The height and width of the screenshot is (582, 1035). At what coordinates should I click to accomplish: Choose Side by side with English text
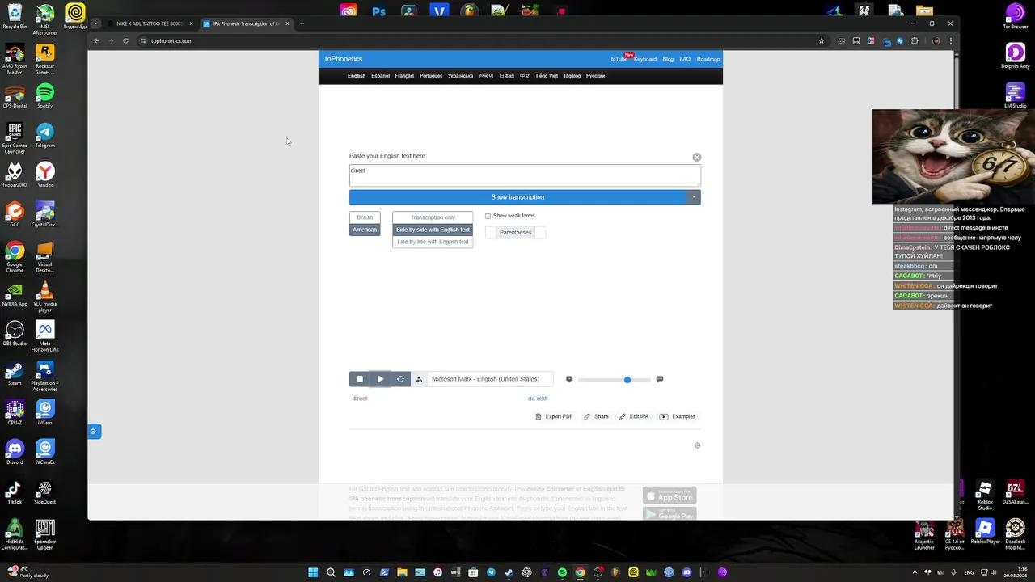(433, 230)
